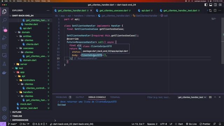Collapse the domain folder
Image resolution: width=224 pixels, height=126 pixels.
[x=26, y=32]
